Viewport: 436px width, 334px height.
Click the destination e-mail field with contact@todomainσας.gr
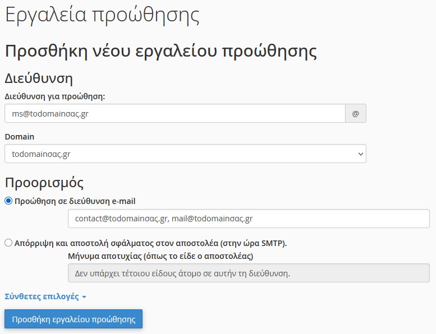pos(248,219)
